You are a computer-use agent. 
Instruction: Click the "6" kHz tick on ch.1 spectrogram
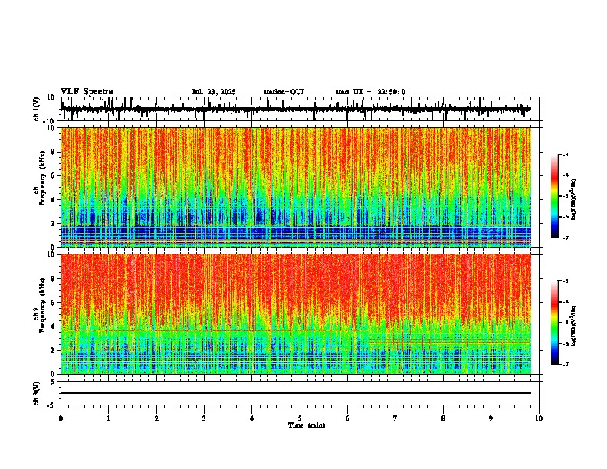[x=53, y=175]
